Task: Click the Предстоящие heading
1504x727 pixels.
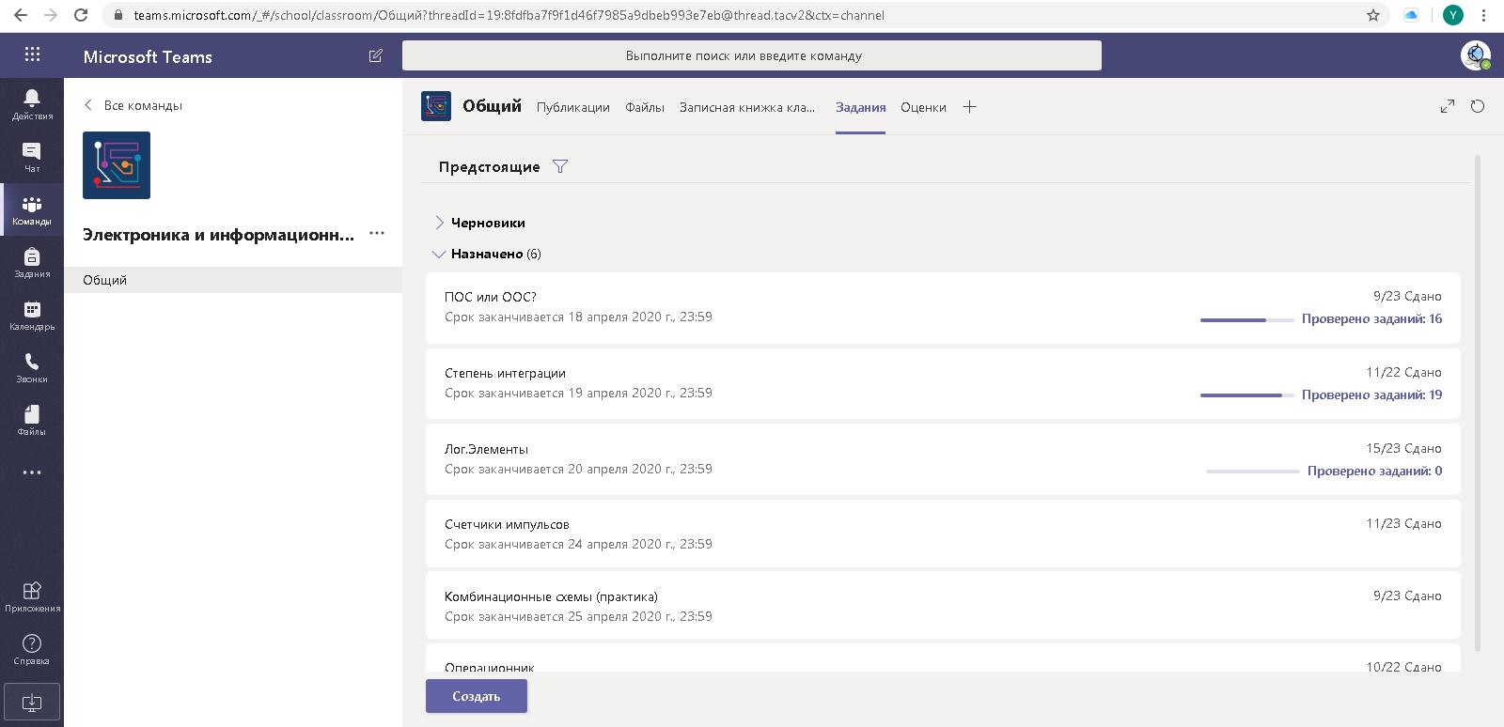Action: point(489,166)
